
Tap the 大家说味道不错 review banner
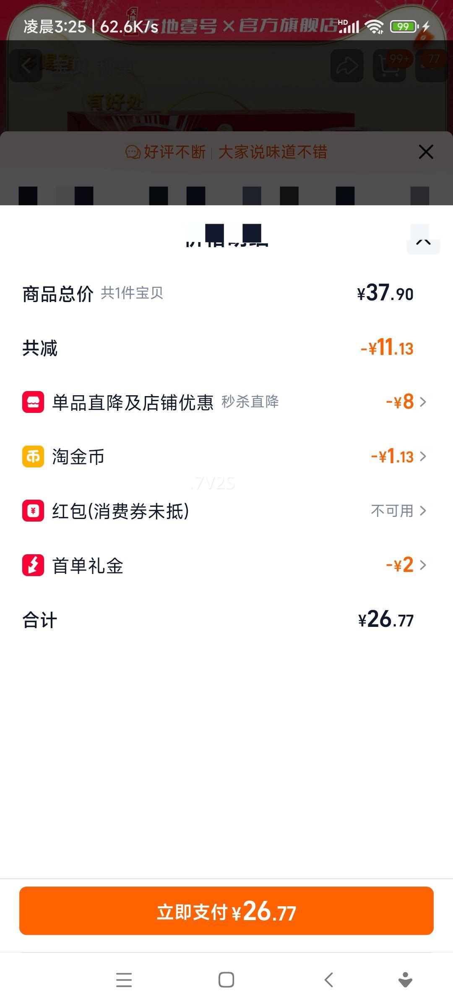[273, 152]
